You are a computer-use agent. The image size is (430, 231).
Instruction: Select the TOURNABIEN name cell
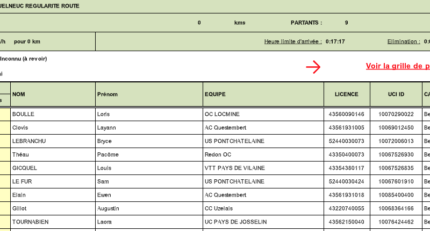point(30,222)
